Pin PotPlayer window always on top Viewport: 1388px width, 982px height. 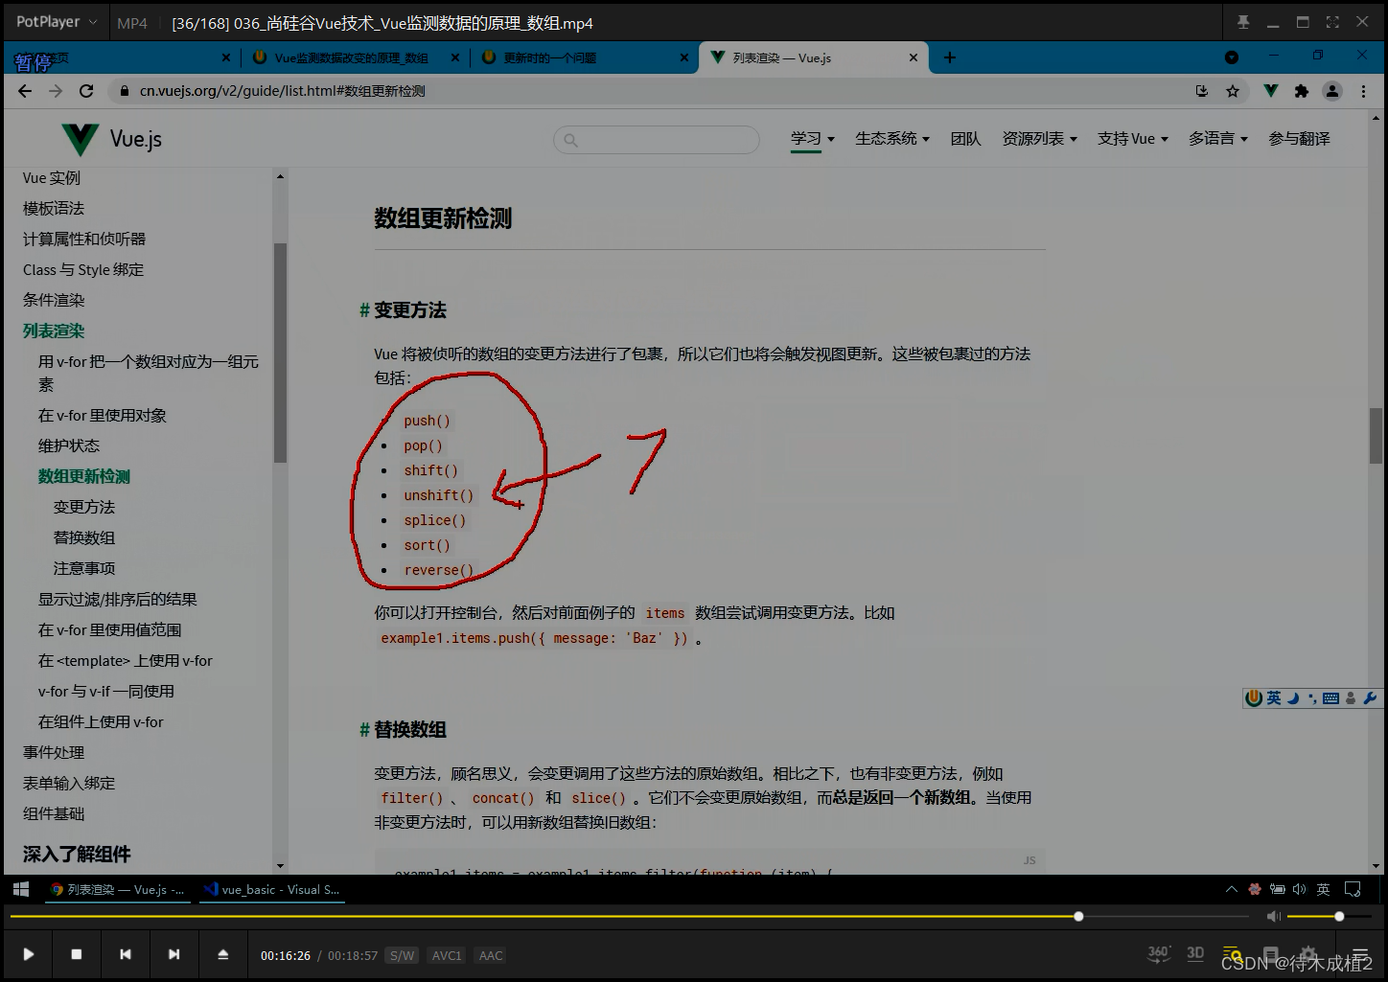[x=1243, y=22]
